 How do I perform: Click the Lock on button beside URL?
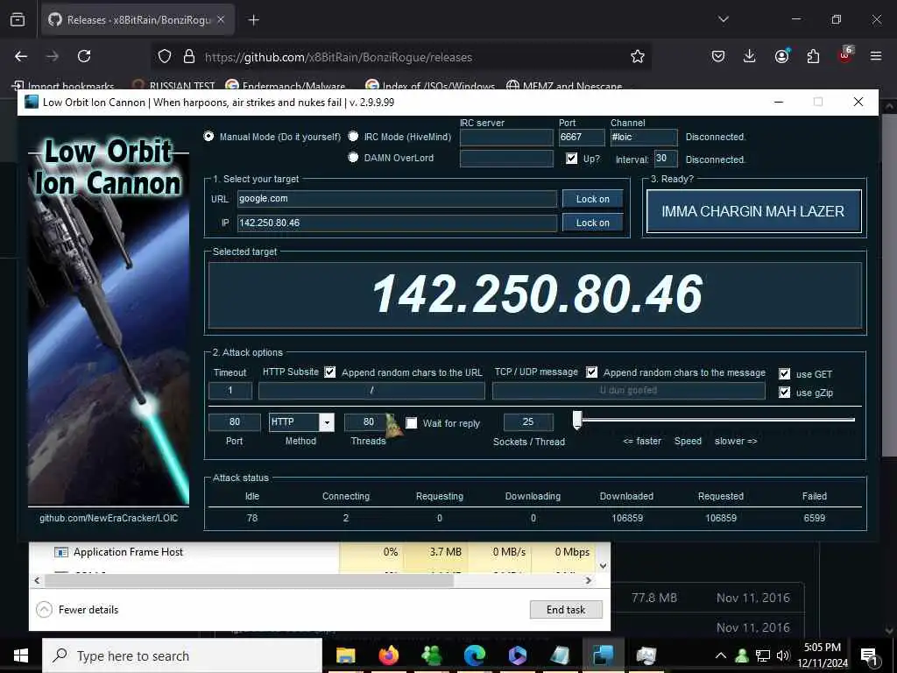(593, 199)
